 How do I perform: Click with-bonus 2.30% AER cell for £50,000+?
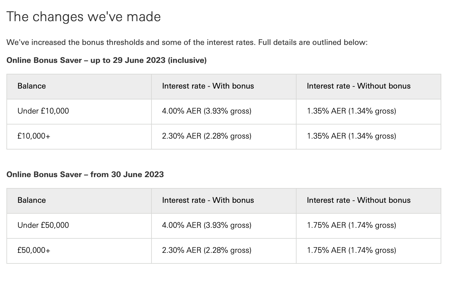[224, 251]
